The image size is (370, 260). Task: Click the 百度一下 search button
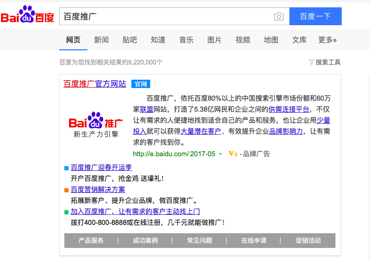pyautogui.click(x=315, y=16)
